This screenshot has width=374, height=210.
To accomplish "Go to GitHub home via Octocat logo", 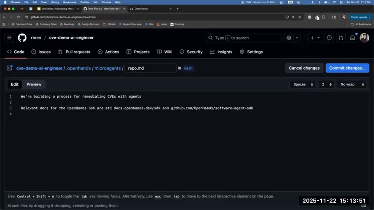I will (x=22, y=38).
